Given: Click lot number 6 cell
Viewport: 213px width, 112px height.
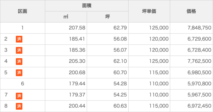Looking at the screenshot, I should click(23, 84).
